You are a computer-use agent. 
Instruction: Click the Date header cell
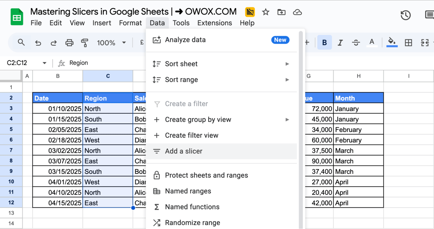58,98
